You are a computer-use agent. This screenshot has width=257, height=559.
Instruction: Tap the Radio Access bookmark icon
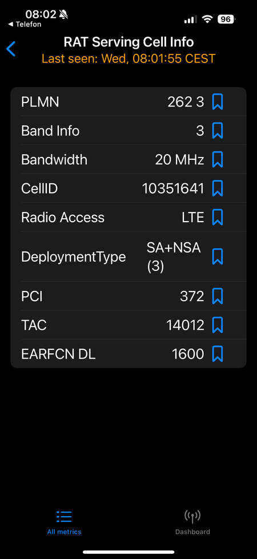coord(218,217)
